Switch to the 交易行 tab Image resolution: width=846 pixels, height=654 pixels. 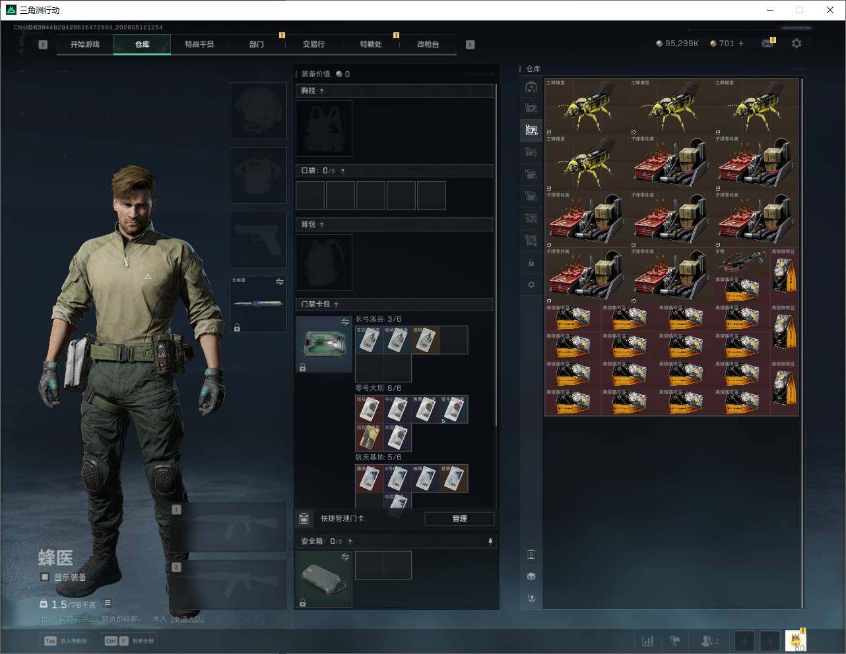click(x=313, y=44)
